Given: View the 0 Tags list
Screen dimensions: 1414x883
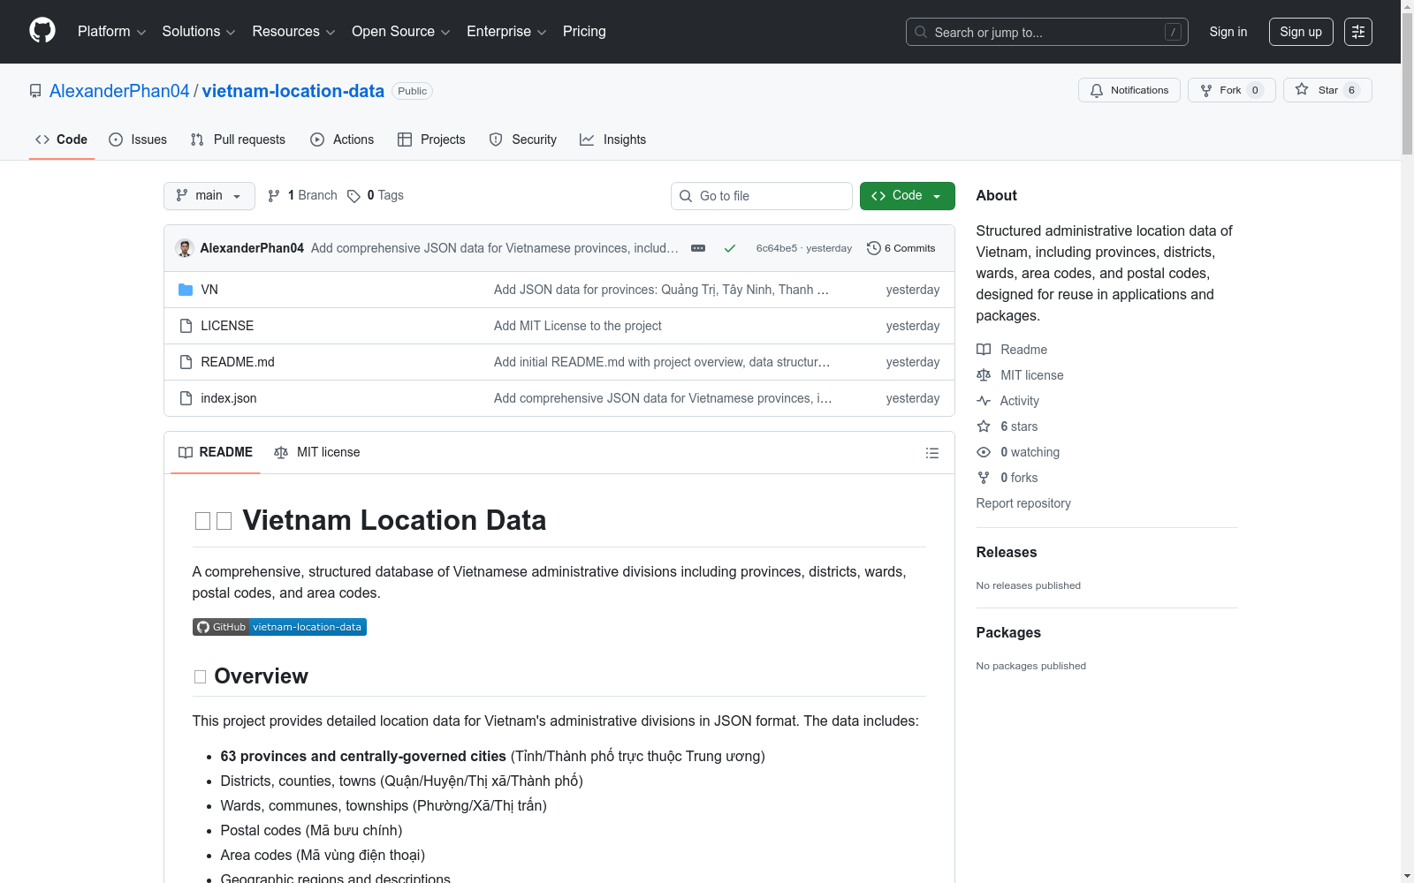Looking at the screenshot, I should tap(376, 196).
